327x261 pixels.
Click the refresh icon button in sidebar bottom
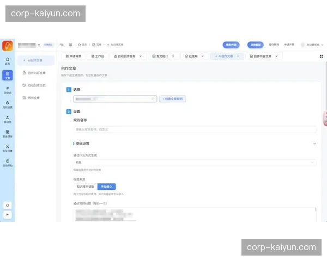click(8, 206)
